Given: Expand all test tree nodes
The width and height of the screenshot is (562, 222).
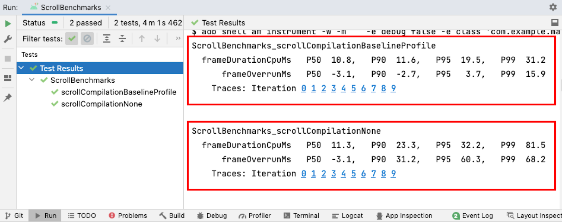Looking at the screenshot, I should click(107, 39).
